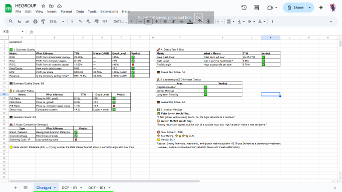The image size is (342, 192).
Task: Open the File menu
Action: [x=19, y=11]
